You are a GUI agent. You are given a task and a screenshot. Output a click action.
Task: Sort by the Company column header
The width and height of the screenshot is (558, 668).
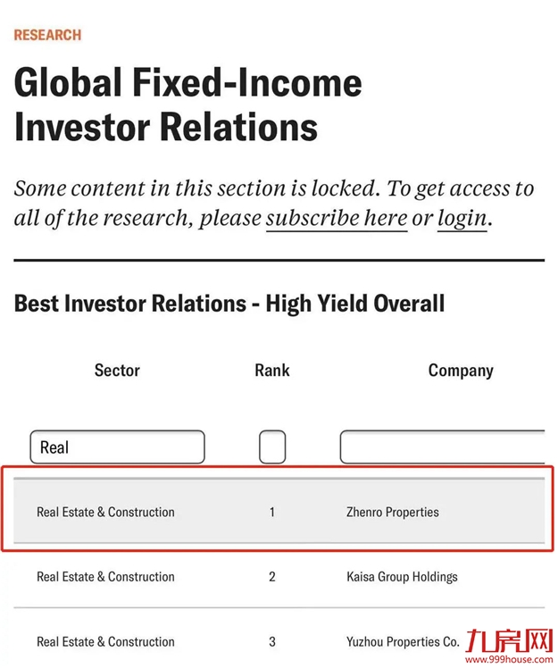coord(461,370)
